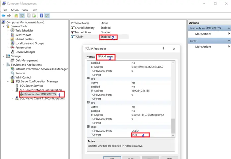Collapse the Services and Applications node
The width and height of the screenshot is (231, 159).
click(x=3, y=65)
